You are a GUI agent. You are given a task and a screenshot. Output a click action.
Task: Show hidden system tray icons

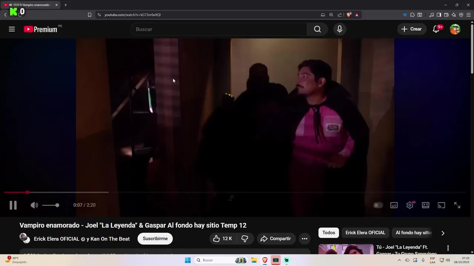point(399,260)
